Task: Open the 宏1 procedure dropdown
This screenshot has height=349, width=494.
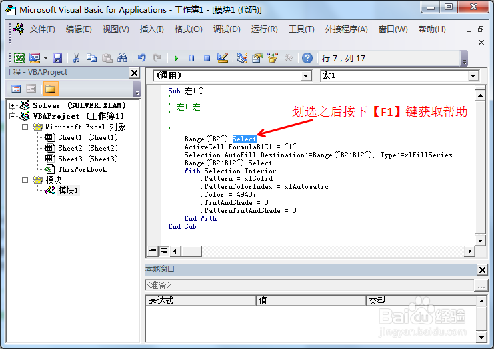Action: click(x=473, y=76)
